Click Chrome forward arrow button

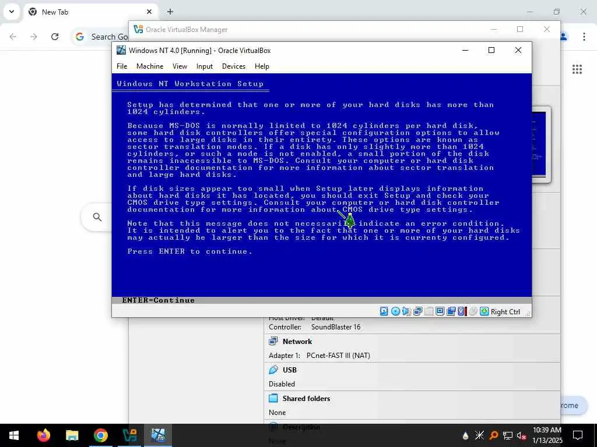34,37
